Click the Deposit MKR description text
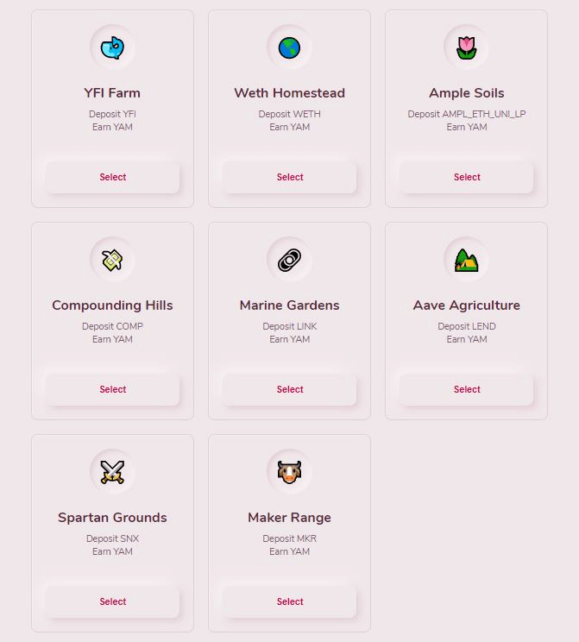This screenshot has height=642, width=579. [289, 538]
